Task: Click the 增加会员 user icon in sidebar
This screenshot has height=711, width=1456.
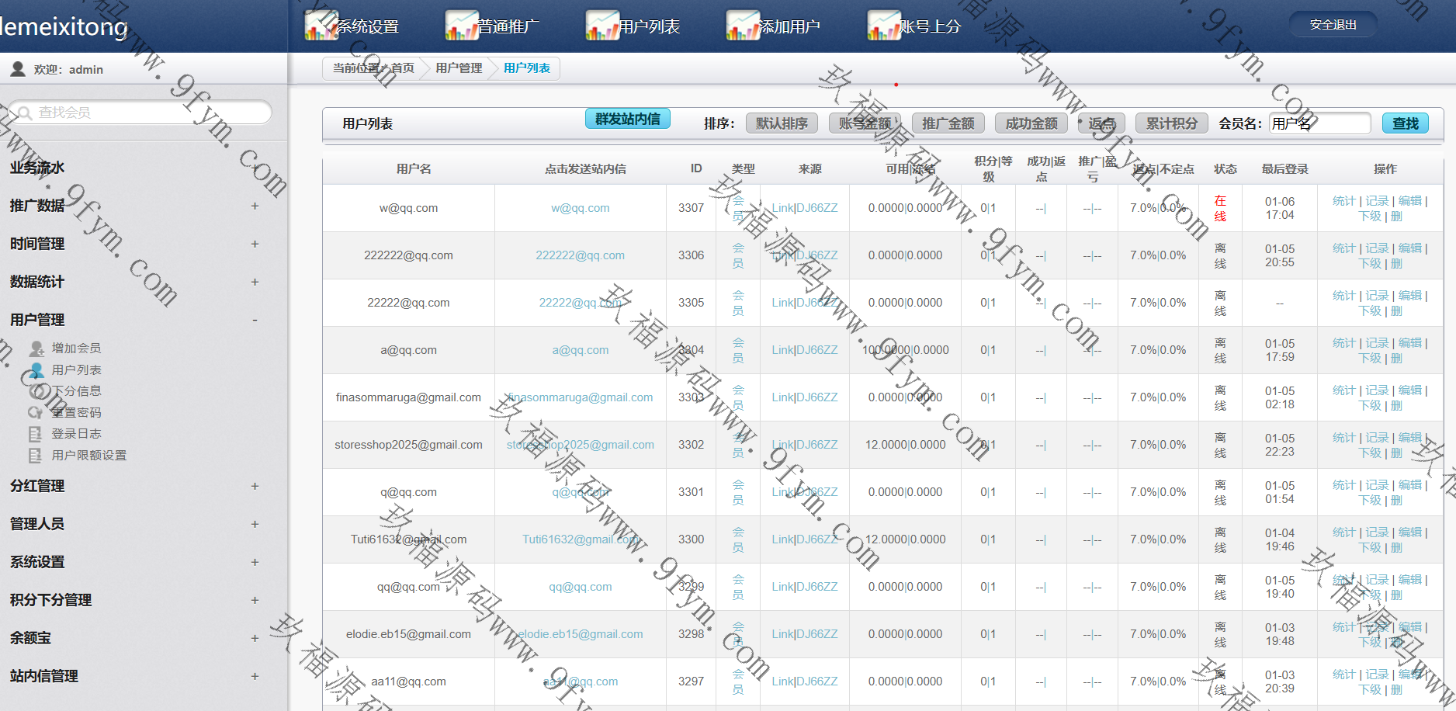Action: coord(36,349)
